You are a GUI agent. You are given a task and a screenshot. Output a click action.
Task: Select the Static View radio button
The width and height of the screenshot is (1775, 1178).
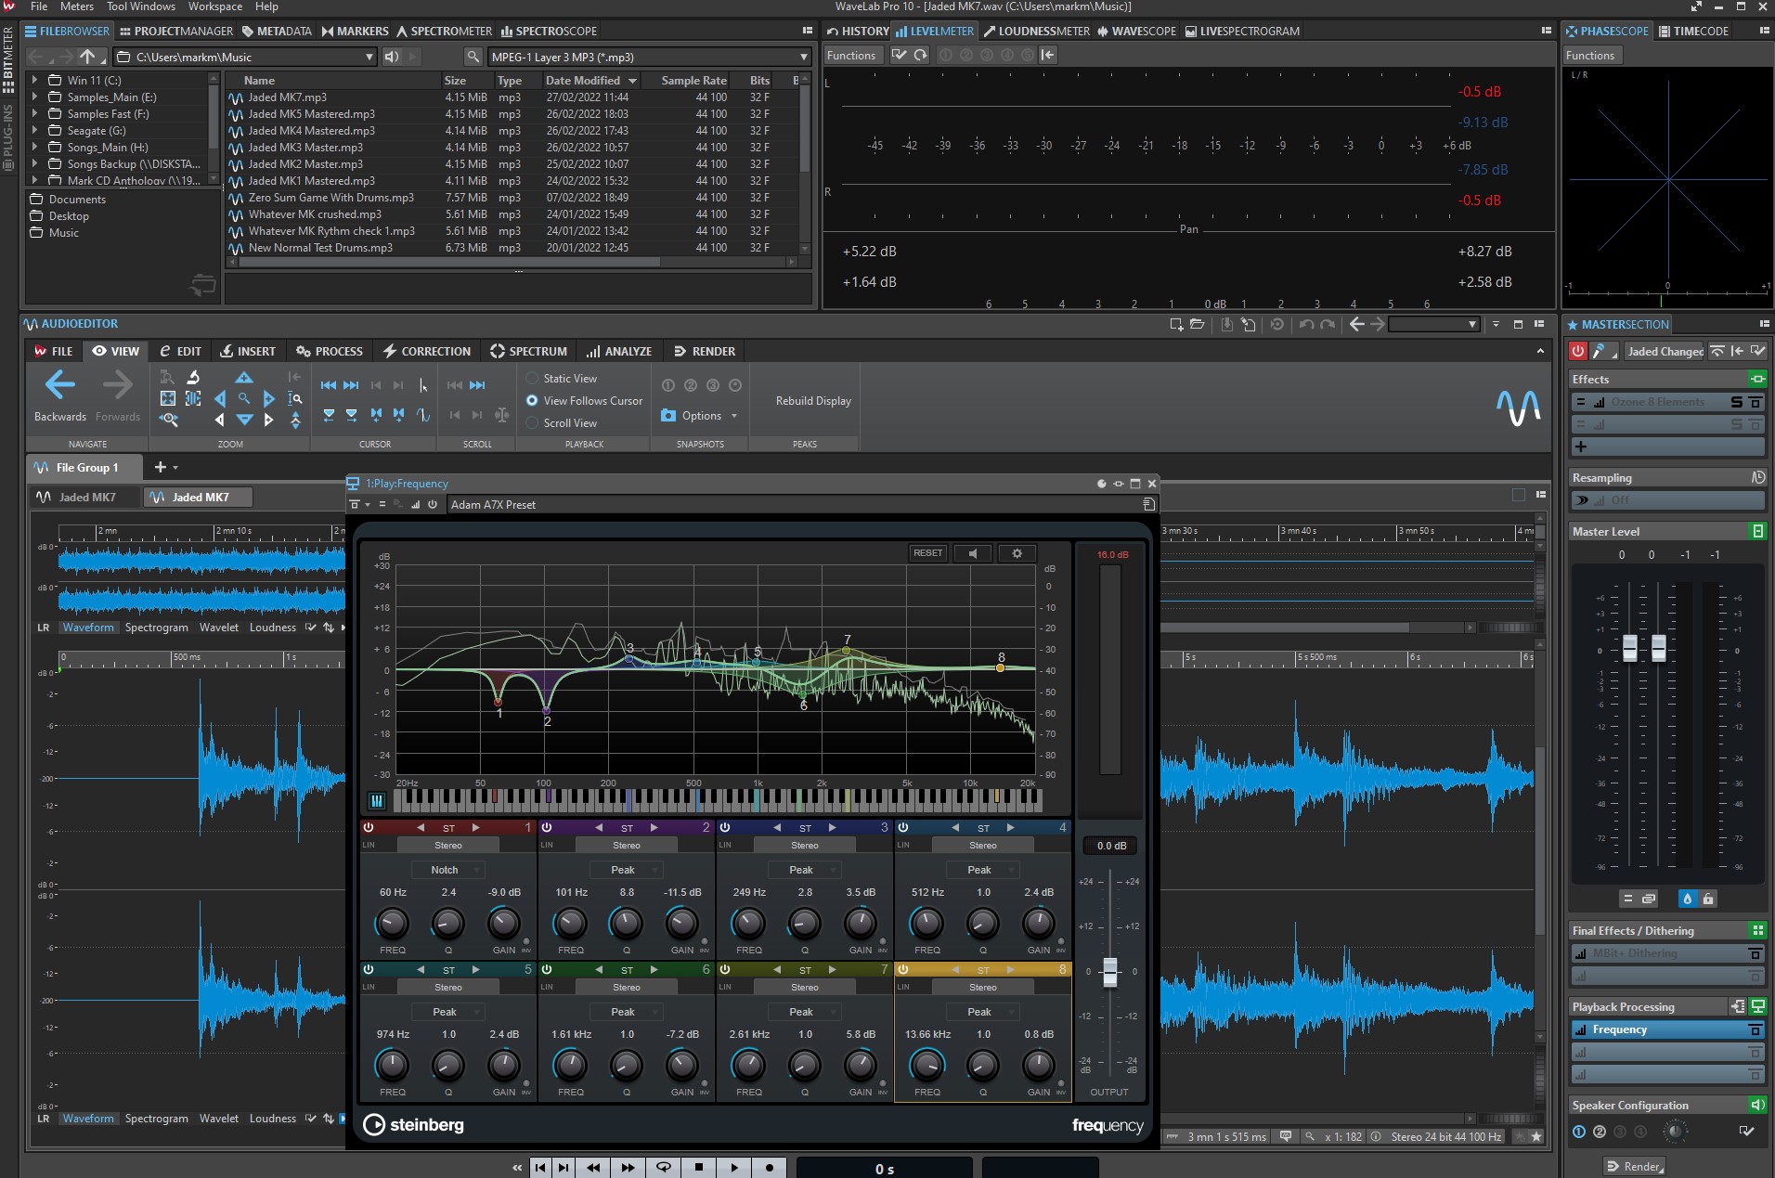point(532,379)
